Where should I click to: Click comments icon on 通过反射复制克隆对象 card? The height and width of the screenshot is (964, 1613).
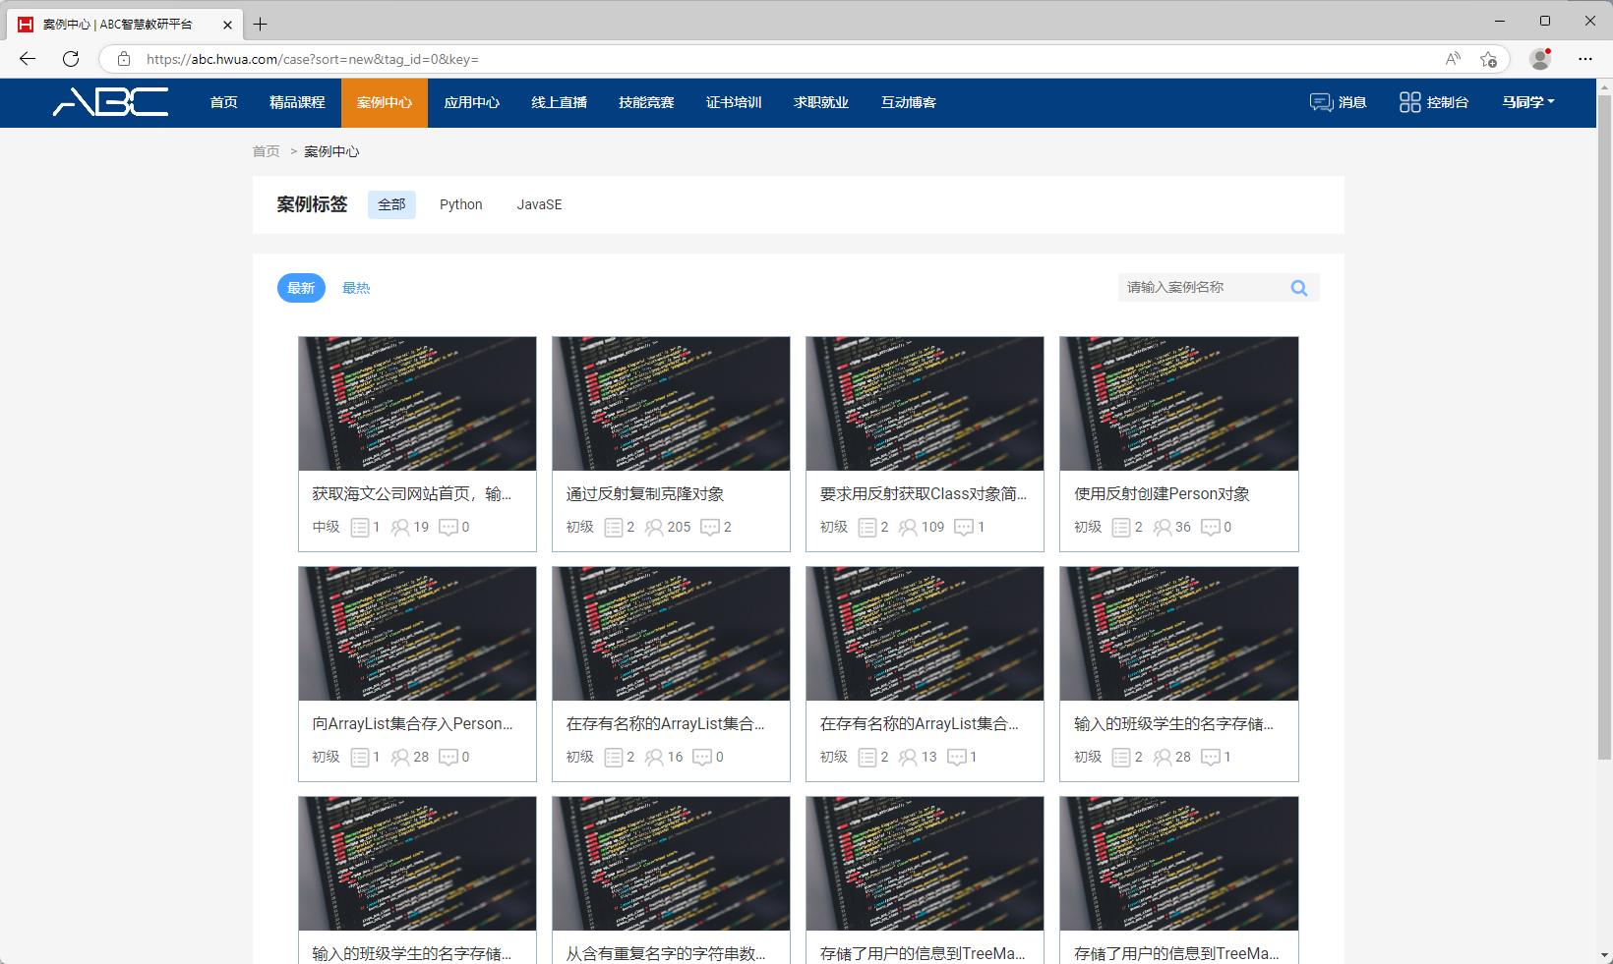(710, 528)
